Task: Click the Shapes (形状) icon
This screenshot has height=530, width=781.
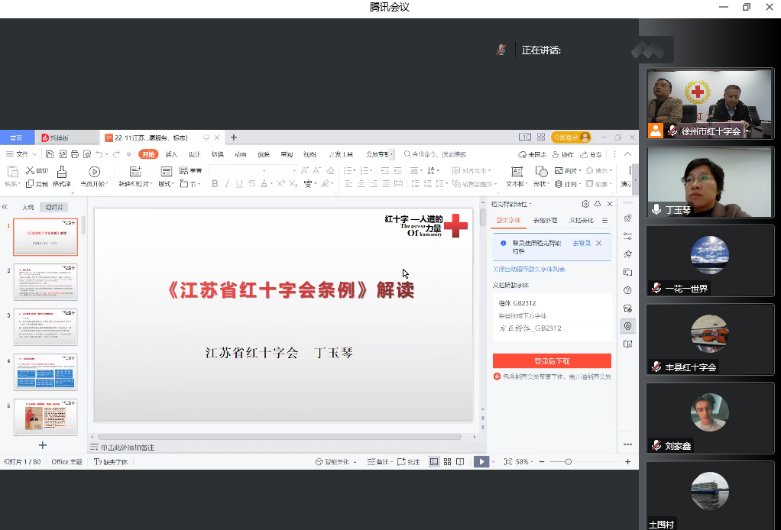Action: tap(540, 172)
